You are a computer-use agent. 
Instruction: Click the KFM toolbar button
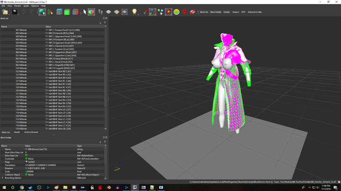coord(243,12)
